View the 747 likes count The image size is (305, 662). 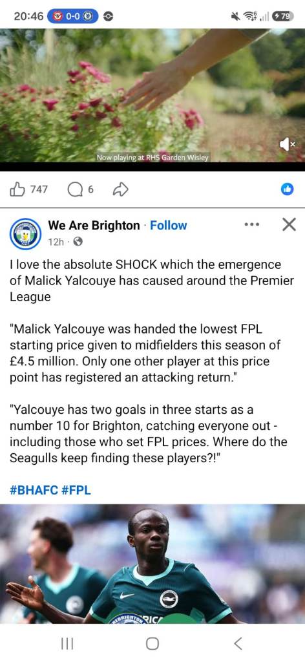pyautogui.click(x=39, y=190)
